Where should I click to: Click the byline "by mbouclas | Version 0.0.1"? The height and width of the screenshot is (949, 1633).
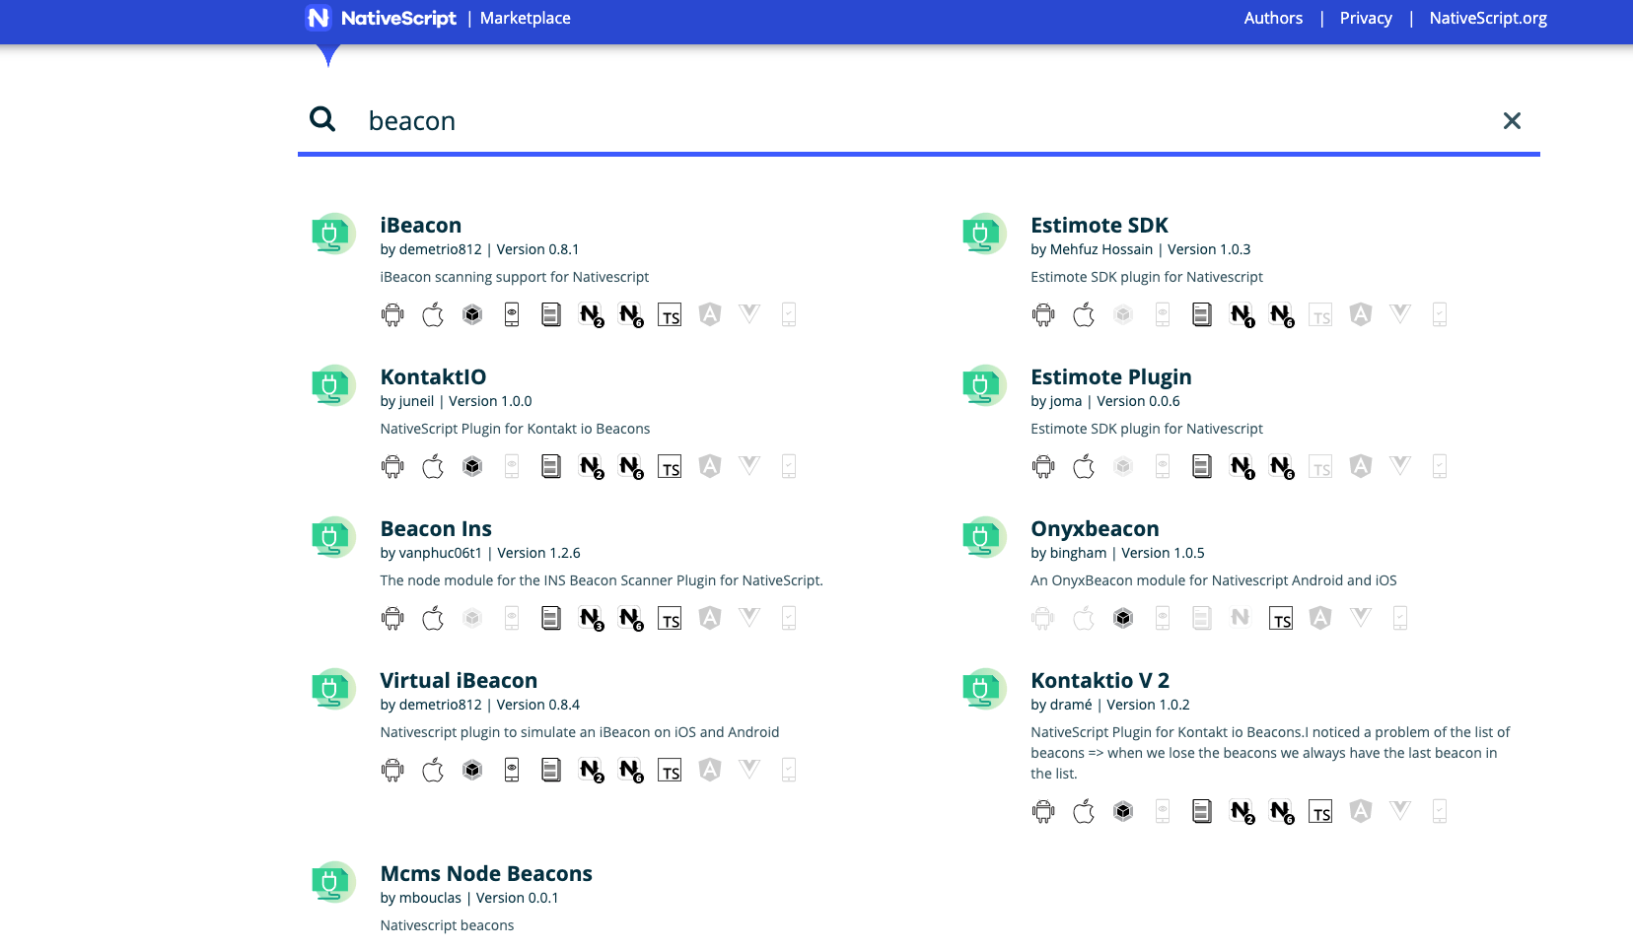(469, 898)
